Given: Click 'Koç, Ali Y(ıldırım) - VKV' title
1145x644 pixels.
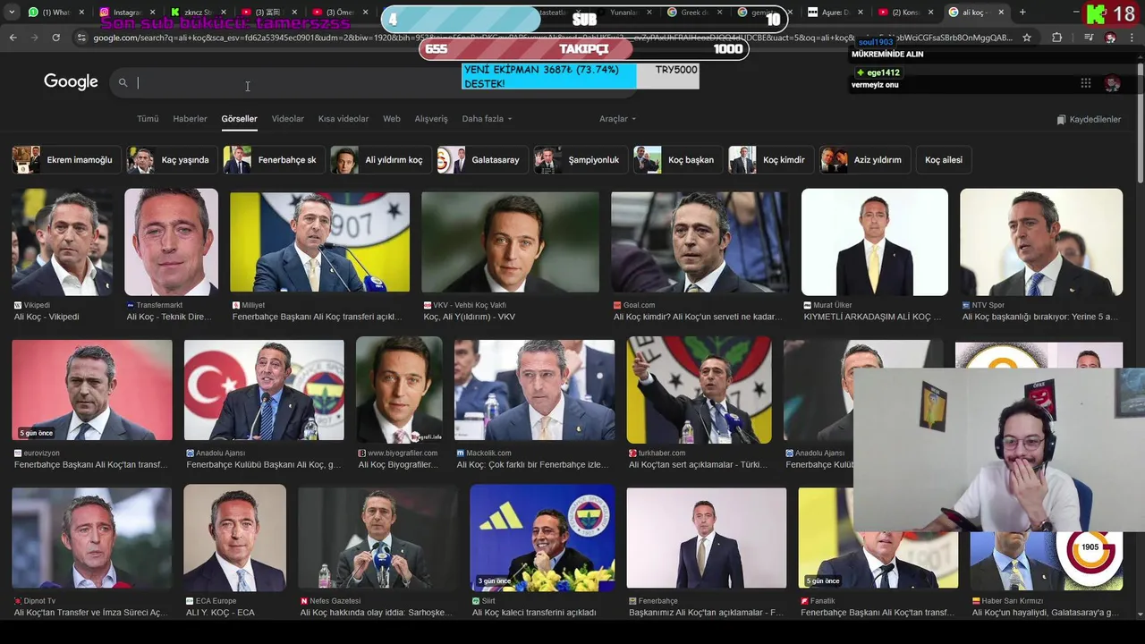Looking at the screenshot, I should 469,318.
